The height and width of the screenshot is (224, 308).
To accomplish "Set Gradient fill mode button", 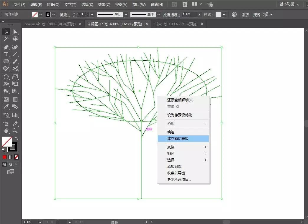I will [x=10, y=157].
